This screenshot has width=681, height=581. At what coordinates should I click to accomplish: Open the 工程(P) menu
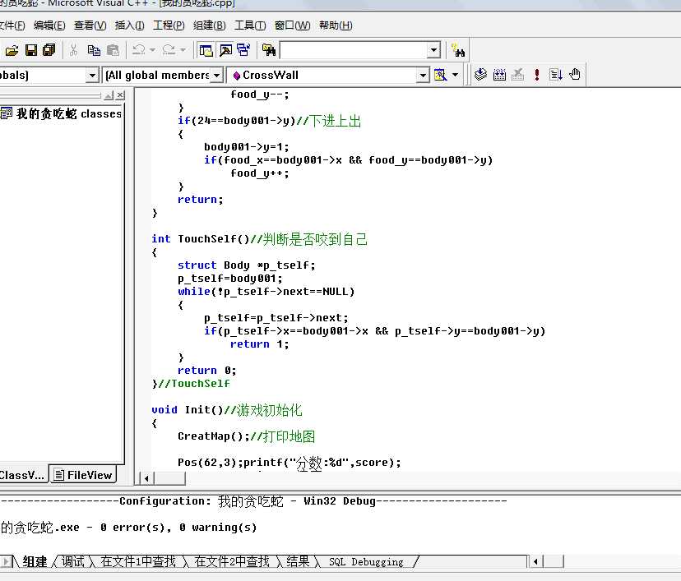(x=169, y=25)
